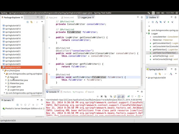
Task: Fold the getConsoleWriter method in editor
Action: coord(49,37)
